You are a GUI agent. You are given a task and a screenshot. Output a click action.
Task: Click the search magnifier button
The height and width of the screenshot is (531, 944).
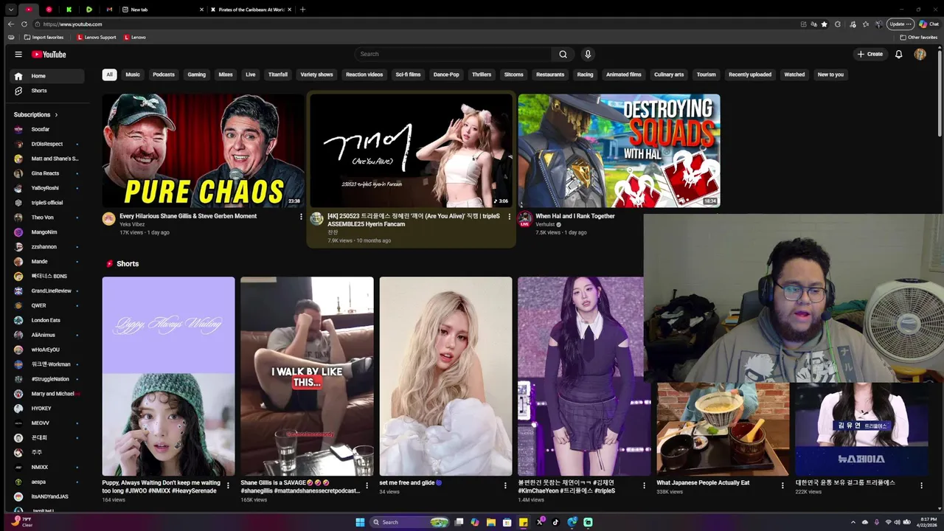(563, 54)
